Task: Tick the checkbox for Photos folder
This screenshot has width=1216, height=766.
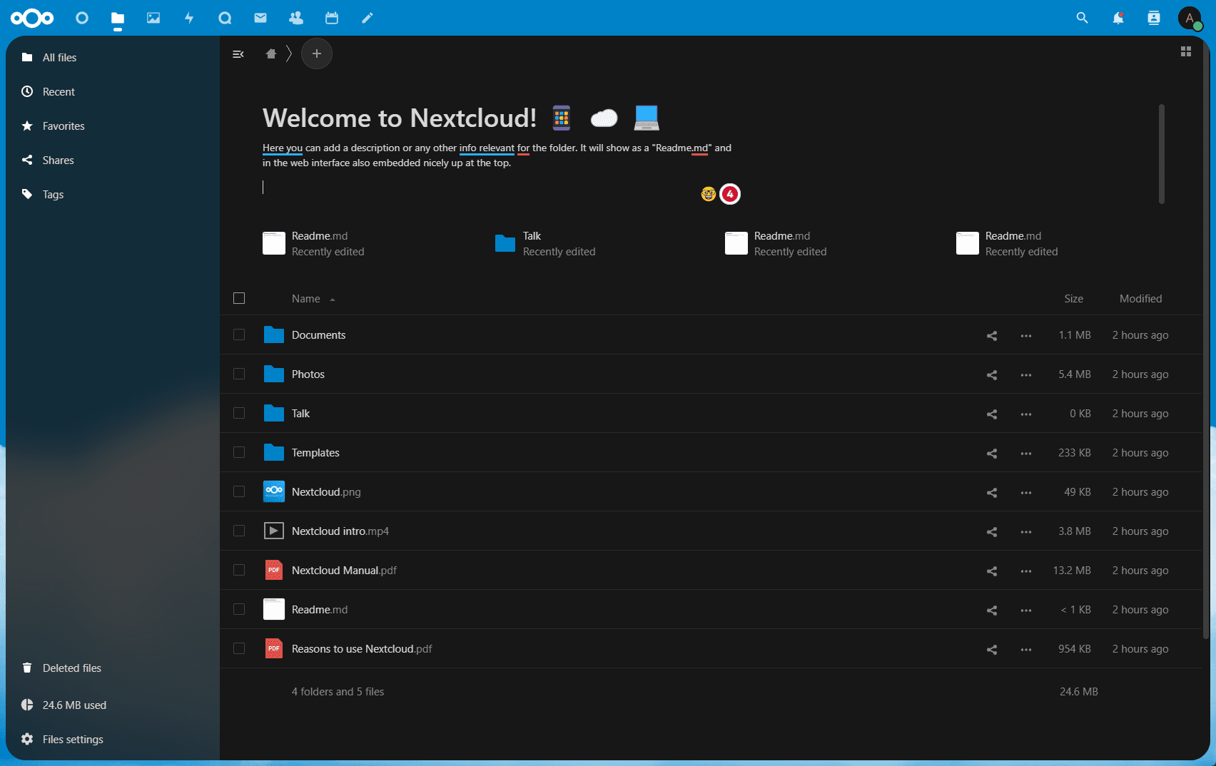Action: (239, 374)
